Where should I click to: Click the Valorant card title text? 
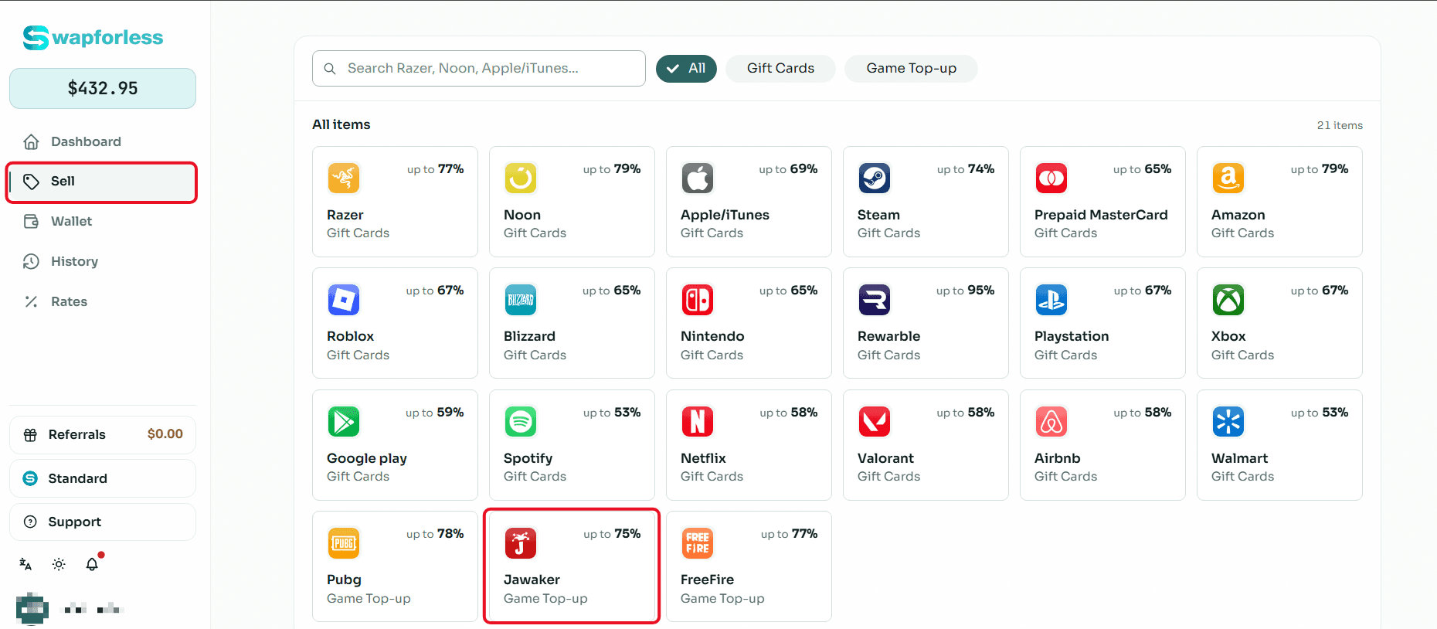(x=885, y=458)
